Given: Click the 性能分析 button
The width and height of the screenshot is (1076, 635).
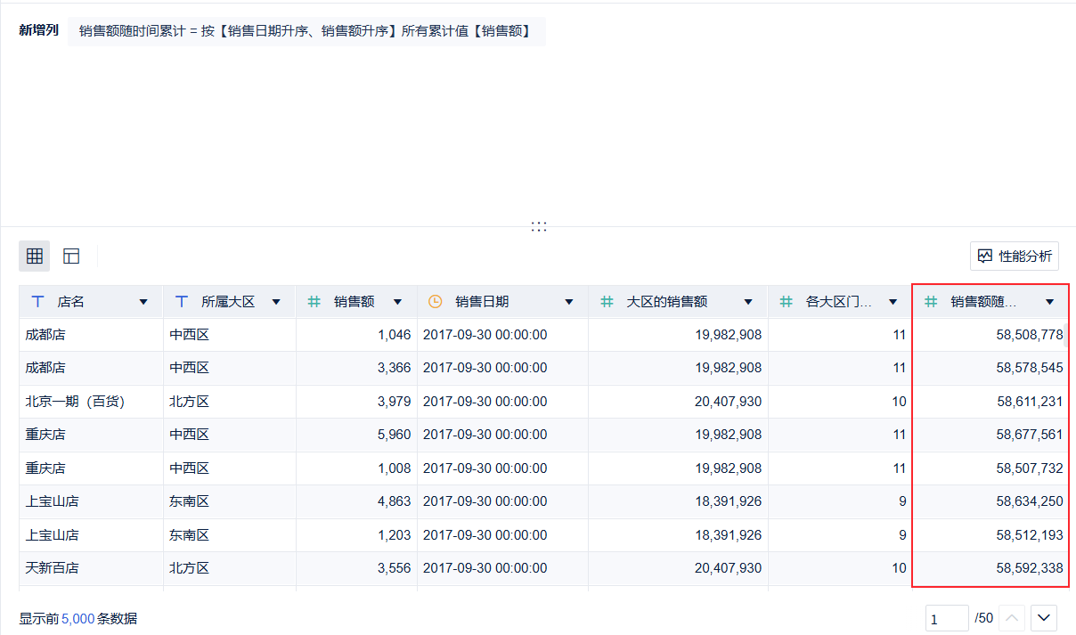Looking at the screenshot, I should (1015, 256).
